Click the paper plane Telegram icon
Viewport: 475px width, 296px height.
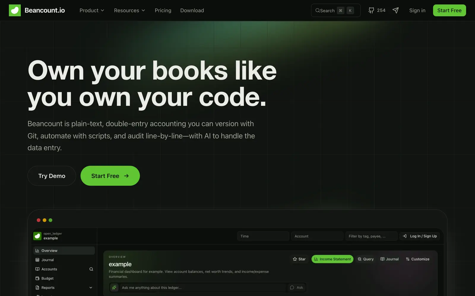(395, 10)
